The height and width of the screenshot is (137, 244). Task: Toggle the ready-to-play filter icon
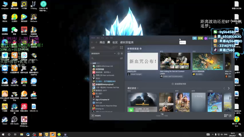click(x=122, y=54)
